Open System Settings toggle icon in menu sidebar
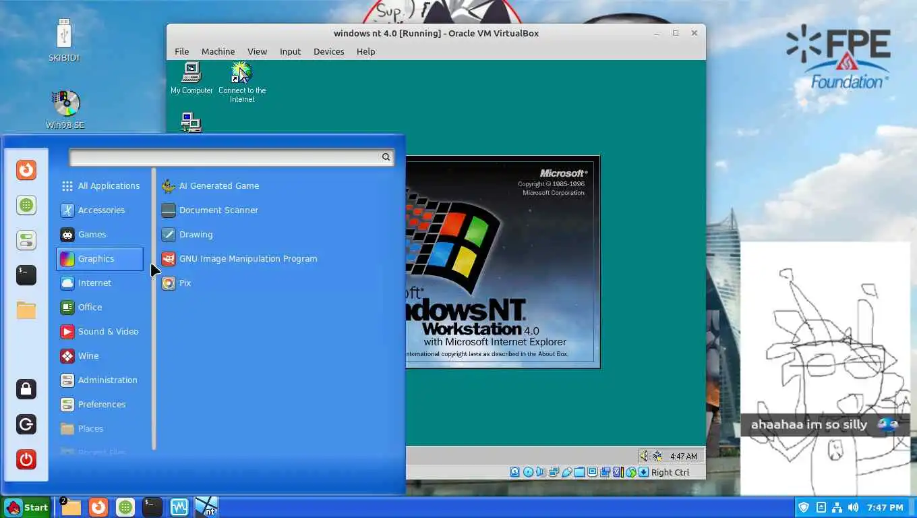Screen dimensions: 917x518 coord(26,240)
